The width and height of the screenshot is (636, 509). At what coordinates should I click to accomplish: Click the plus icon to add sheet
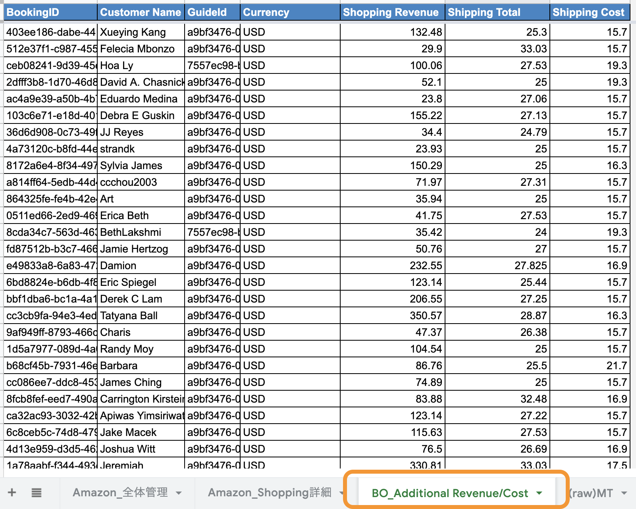pyautogui.click(x=12, y=493)
